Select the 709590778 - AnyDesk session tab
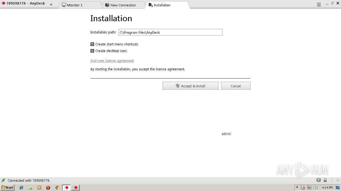 (23, 4)
